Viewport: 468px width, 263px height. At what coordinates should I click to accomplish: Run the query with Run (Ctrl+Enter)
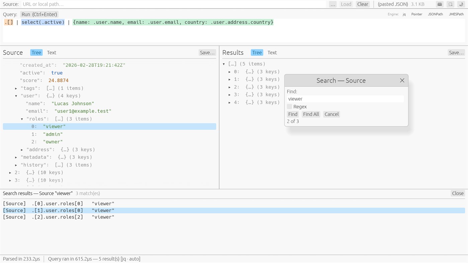tap(39, 14)
